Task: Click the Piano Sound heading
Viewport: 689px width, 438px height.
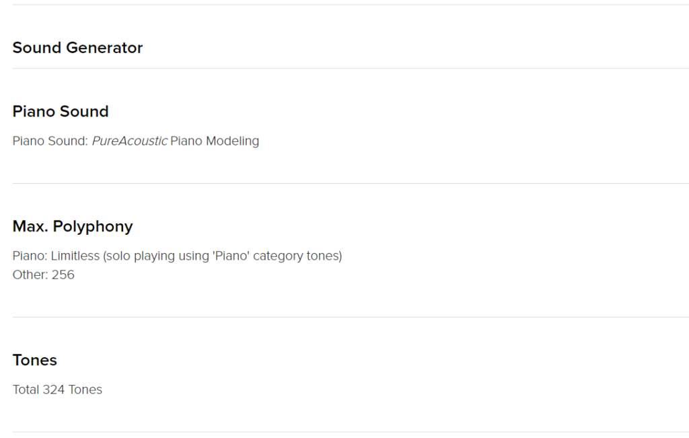Action: coord(60,111)
